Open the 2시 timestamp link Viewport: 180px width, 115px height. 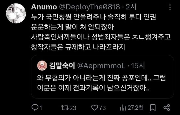coord(131,7)
